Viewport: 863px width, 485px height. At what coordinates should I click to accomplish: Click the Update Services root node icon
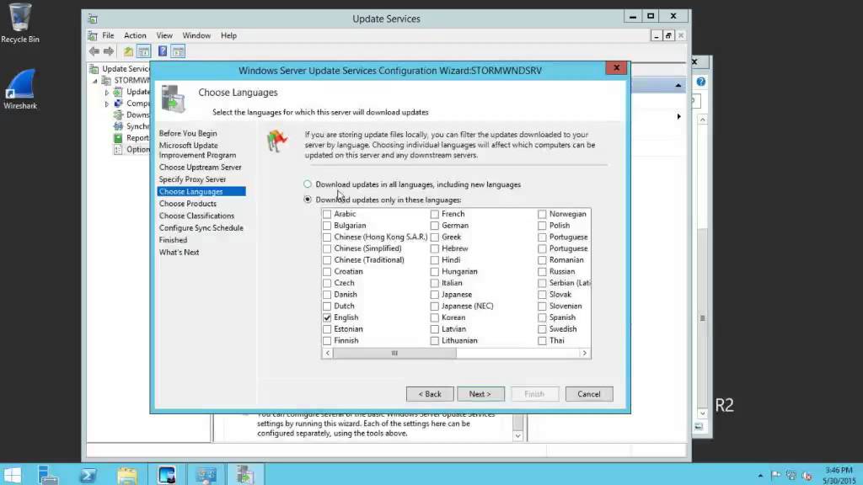click(x=94, y=69)
